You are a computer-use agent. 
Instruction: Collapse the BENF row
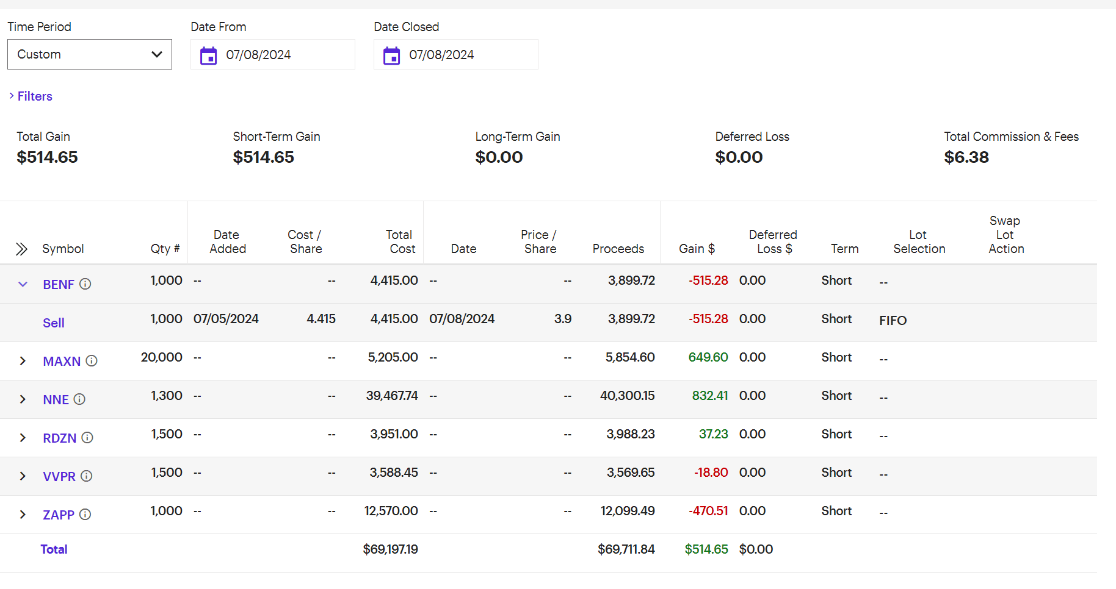tap(23, 284)
